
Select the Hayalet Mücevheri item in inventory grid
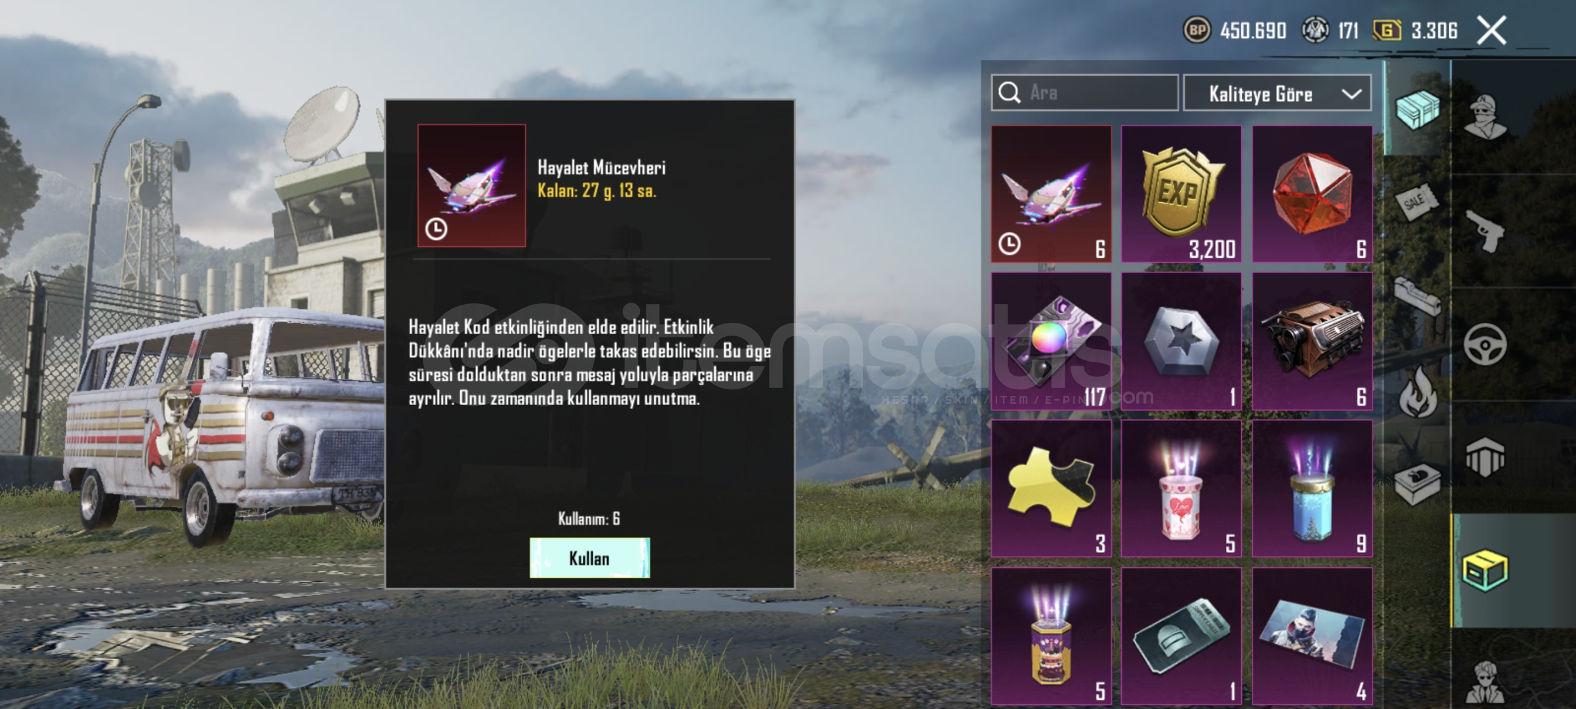(1051, 194)
